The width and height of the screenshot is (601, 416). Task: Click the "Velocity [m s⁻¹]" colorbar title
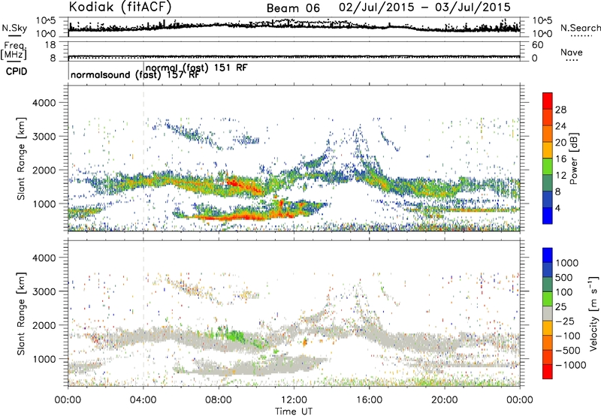point(593,313)
